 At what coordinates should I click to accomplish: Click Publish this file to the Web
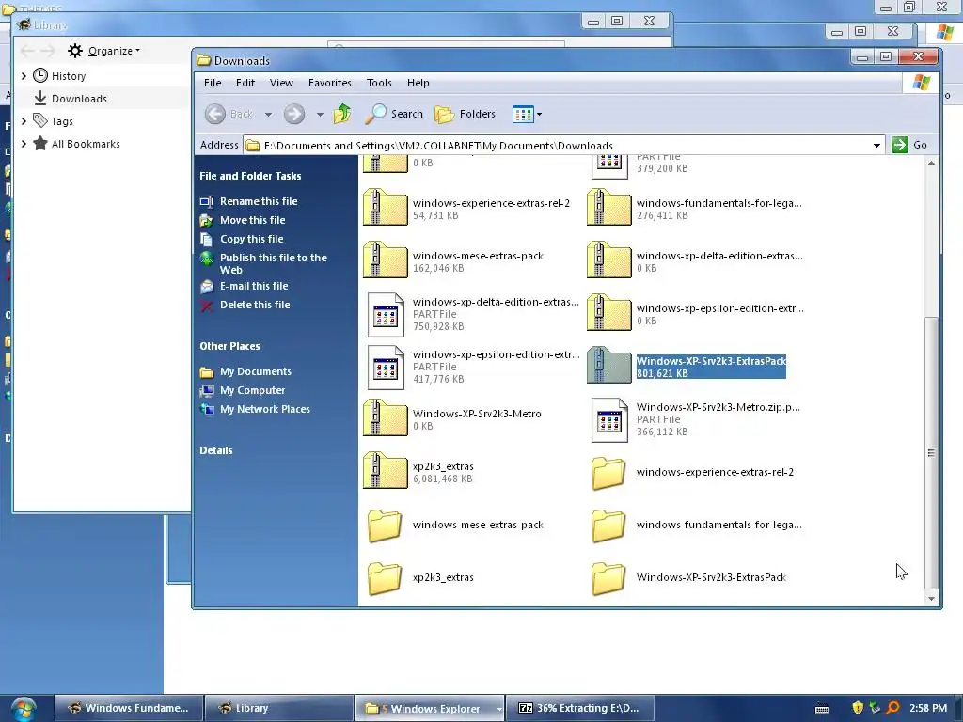[274, 263]
